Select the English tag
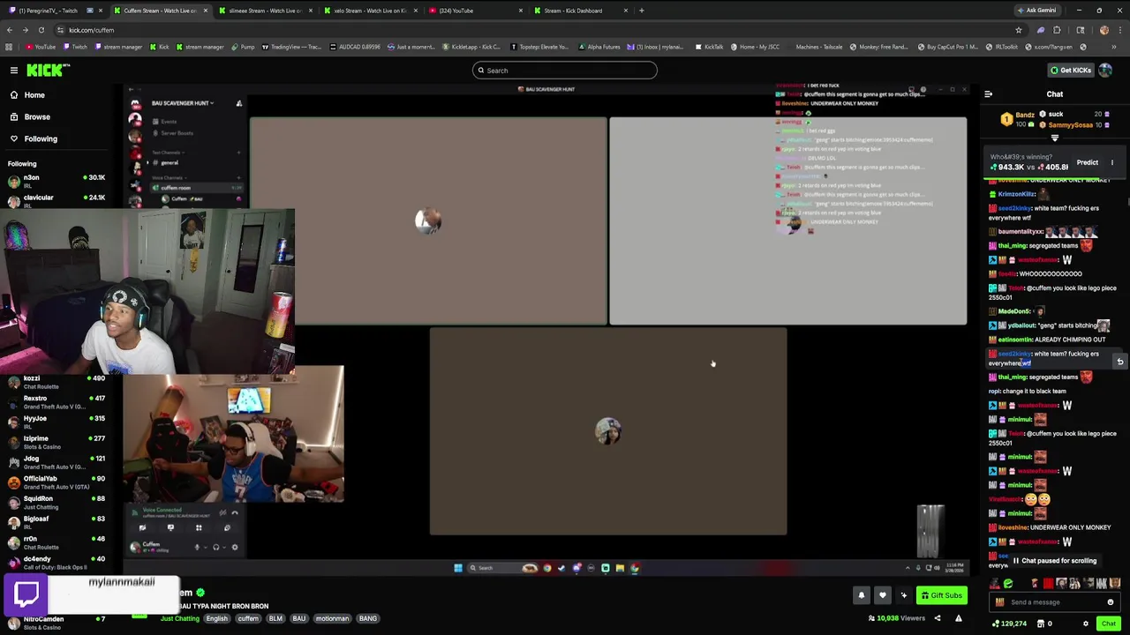The image size is (1130, 635). [217, 618]
